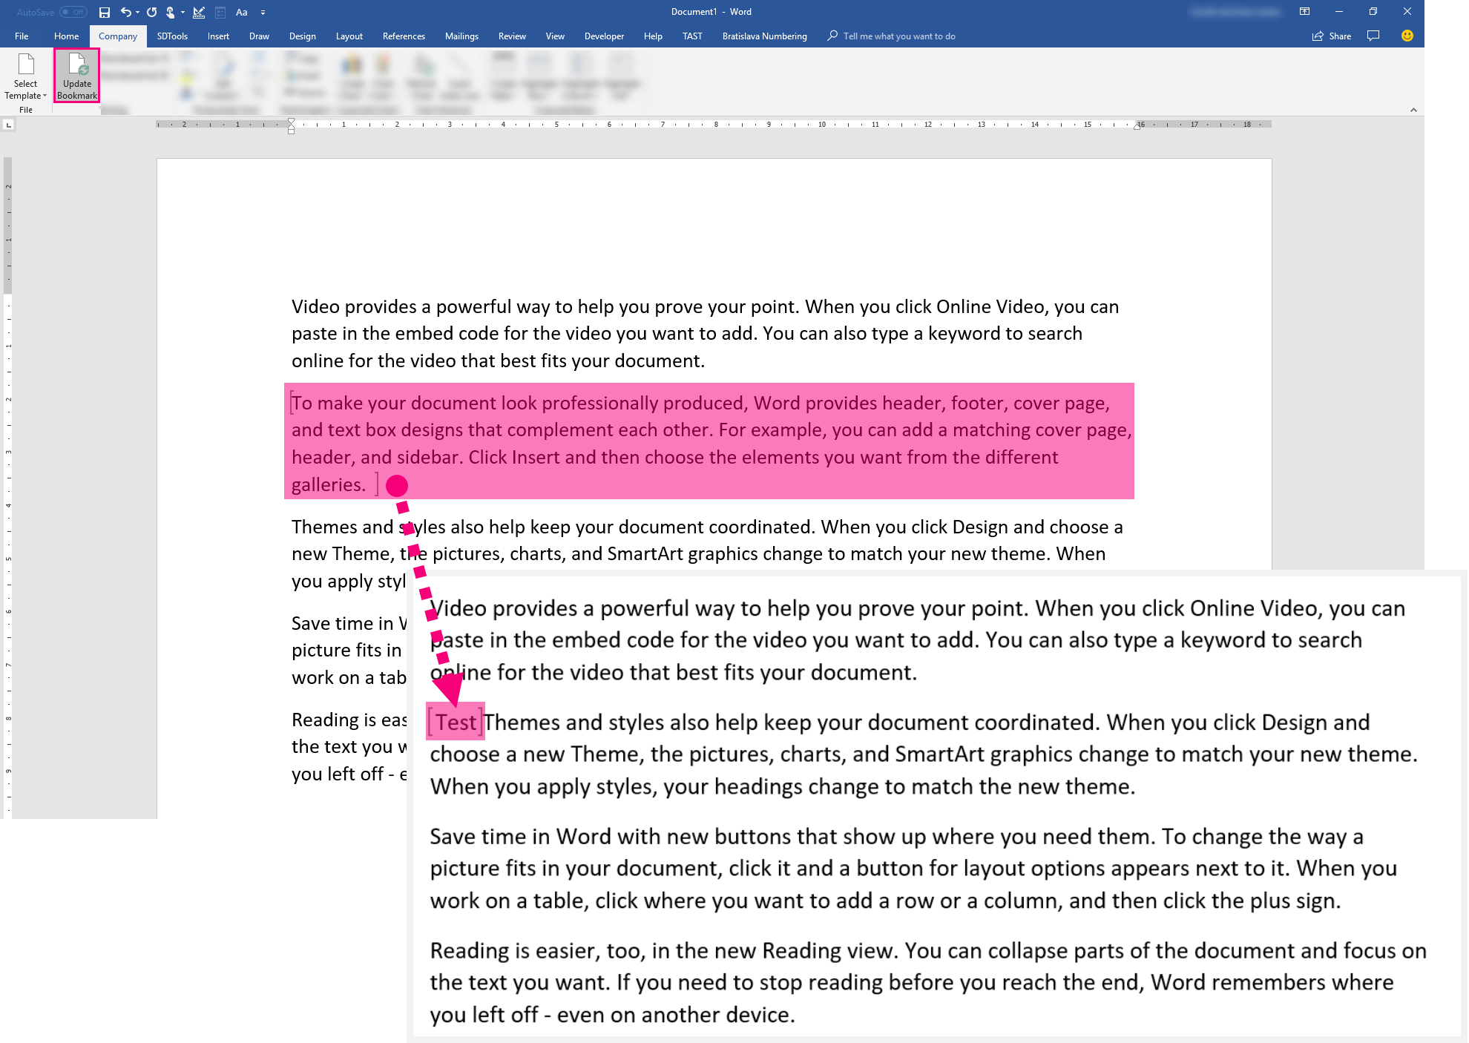Open the Mailings tab
This screenshot has height=1043, width=1469.
coord(461,36)
